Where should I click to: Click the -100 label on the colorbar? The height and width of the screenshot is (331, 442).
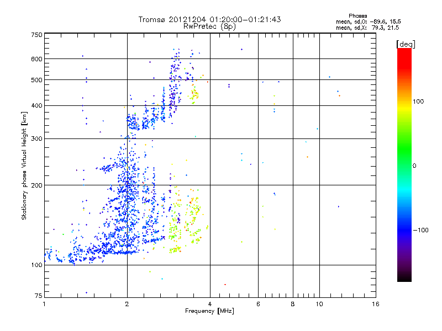pyautogui.click(x=420, y=230)
